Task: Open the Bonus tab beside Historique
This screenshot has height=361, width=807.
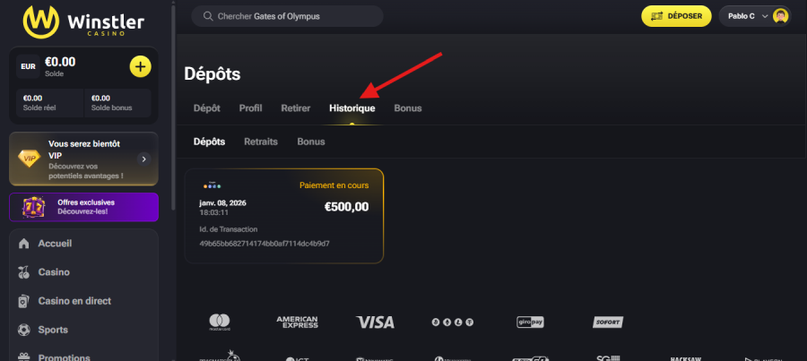Action: point(407,108)
